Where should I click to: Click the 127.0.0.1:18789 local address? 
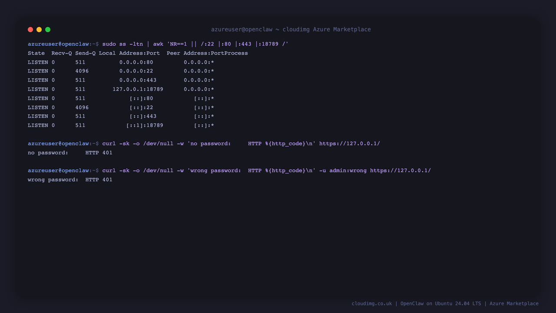click(138, 89)
